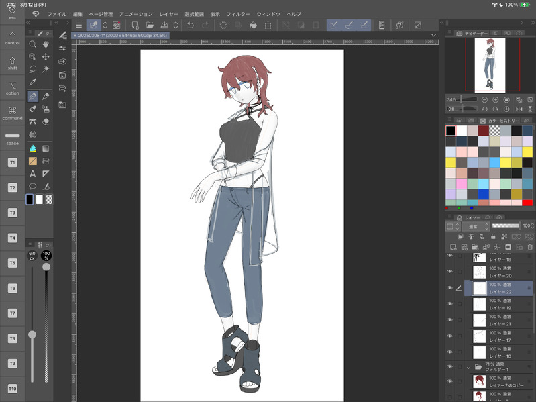Delete layer using trash icon

(x=529, y=246)
